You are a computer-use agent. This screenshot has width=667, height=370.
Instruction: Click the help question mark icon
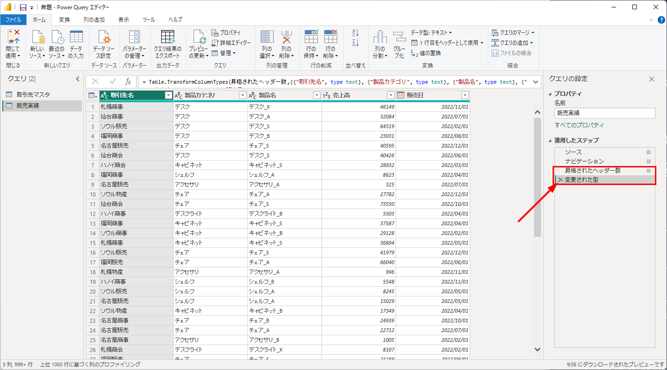click(662, 20)
